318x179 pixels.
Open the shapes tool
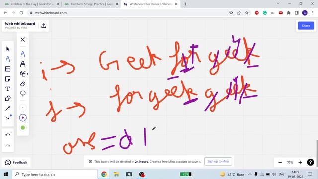coord(8,98)
